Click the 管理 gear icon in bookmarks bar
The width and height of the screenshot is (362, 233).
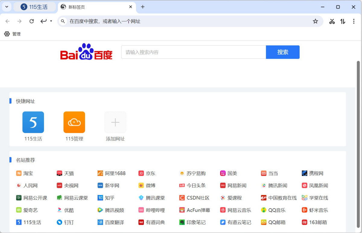pyautogui.click(x=7, y=34)
